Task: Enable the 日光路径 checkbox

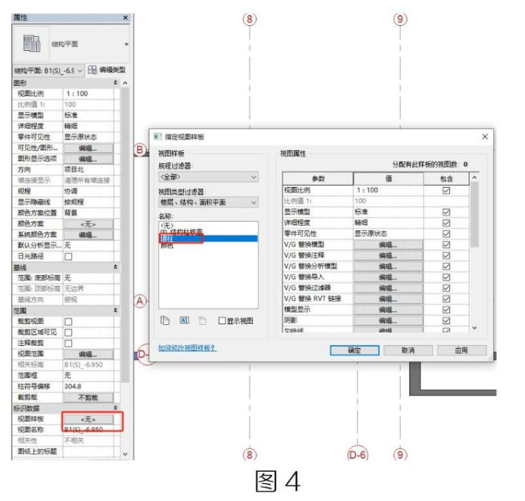Action: (x=68, y=257)
